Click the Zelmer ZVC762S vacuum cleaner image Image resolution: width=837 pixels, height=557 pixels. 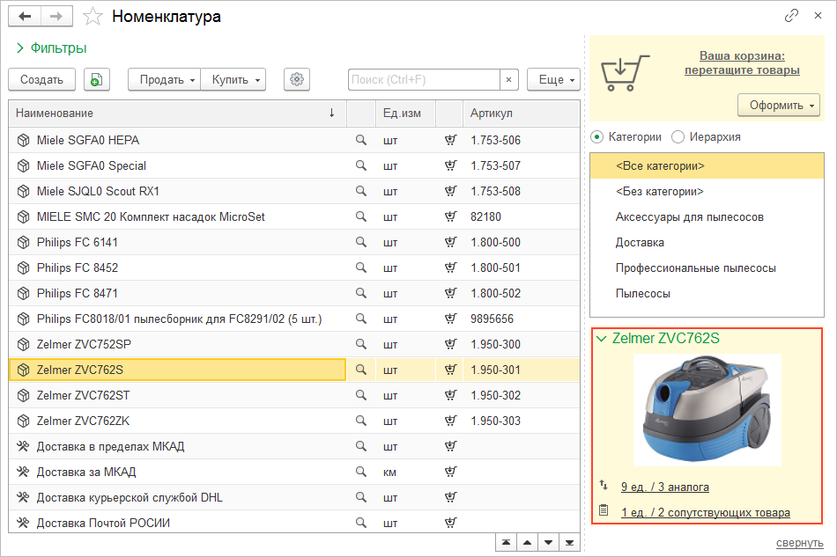(x=707, y=410)
